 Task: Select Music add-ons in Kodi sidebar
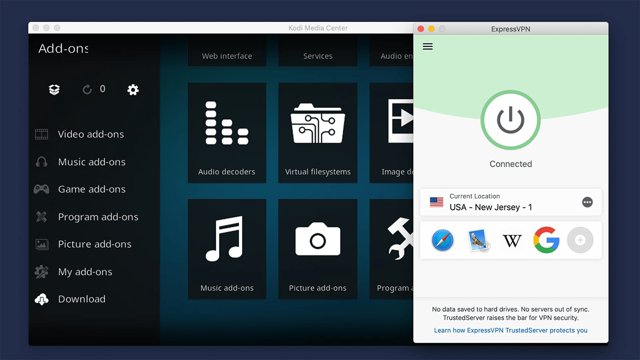coord(92,162)
